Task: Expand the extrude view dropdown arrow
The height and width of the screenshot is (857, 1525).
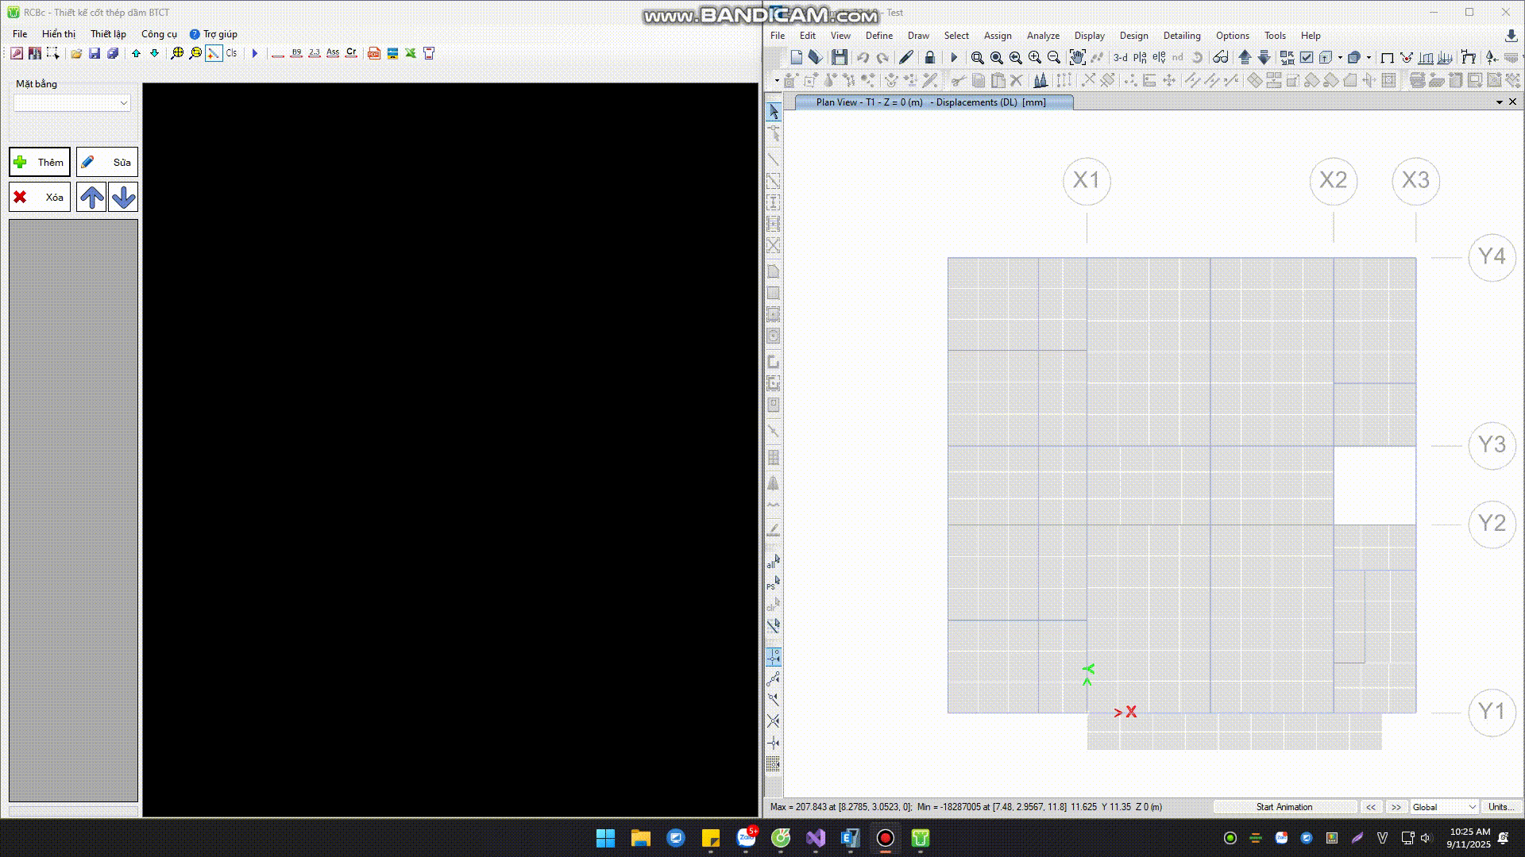Action: pos(1340,57)
